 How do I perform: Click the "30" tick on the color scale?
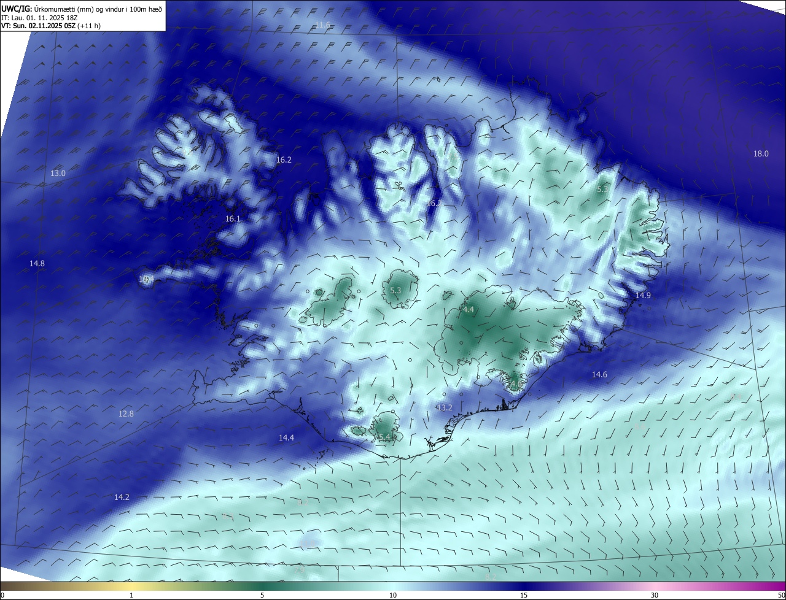tap(655, 595)
